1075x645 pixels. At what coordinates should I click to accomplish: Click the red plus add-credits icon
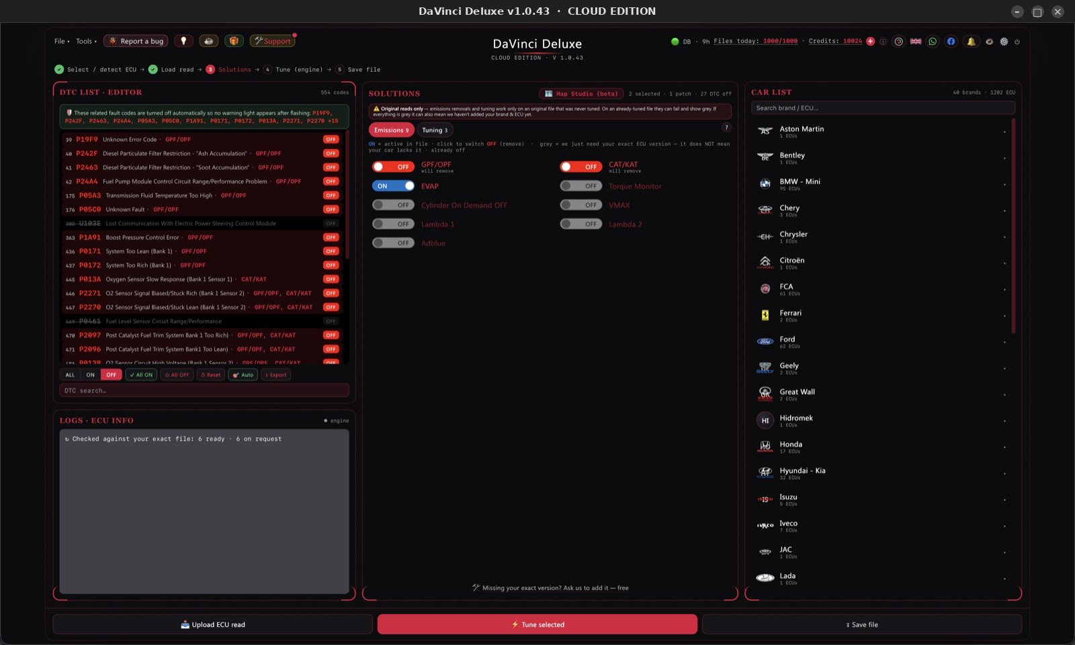[x=871, y=41]
